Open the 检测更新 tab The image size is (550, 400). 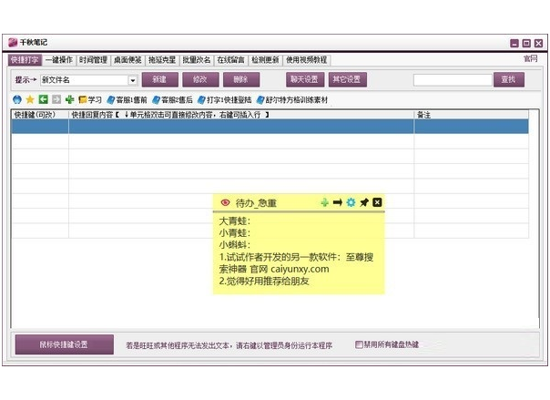265,60
